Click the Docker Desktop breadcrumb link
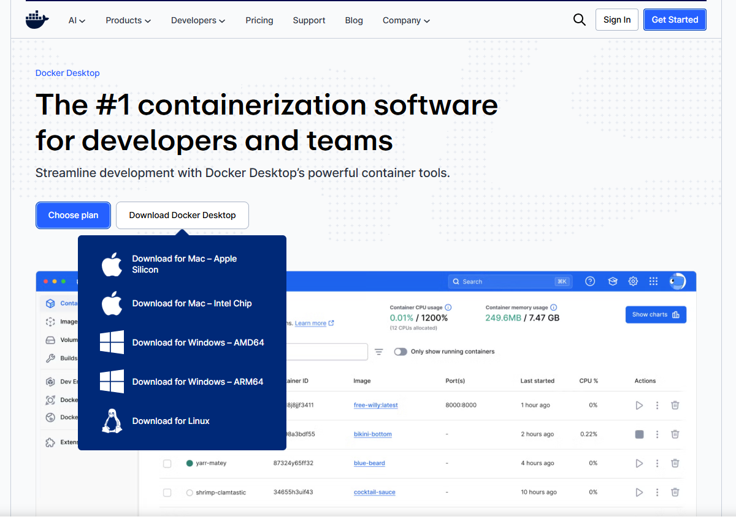Screen dimensions: 736x522 [x=67, y=73]
